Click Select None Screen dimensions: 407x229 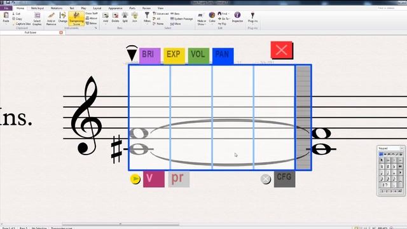click(158, 24)
